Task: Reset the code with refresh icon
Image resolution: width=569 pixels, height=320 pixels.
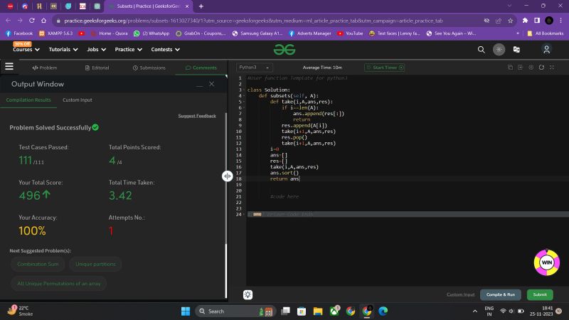Action: click(542, 68)
